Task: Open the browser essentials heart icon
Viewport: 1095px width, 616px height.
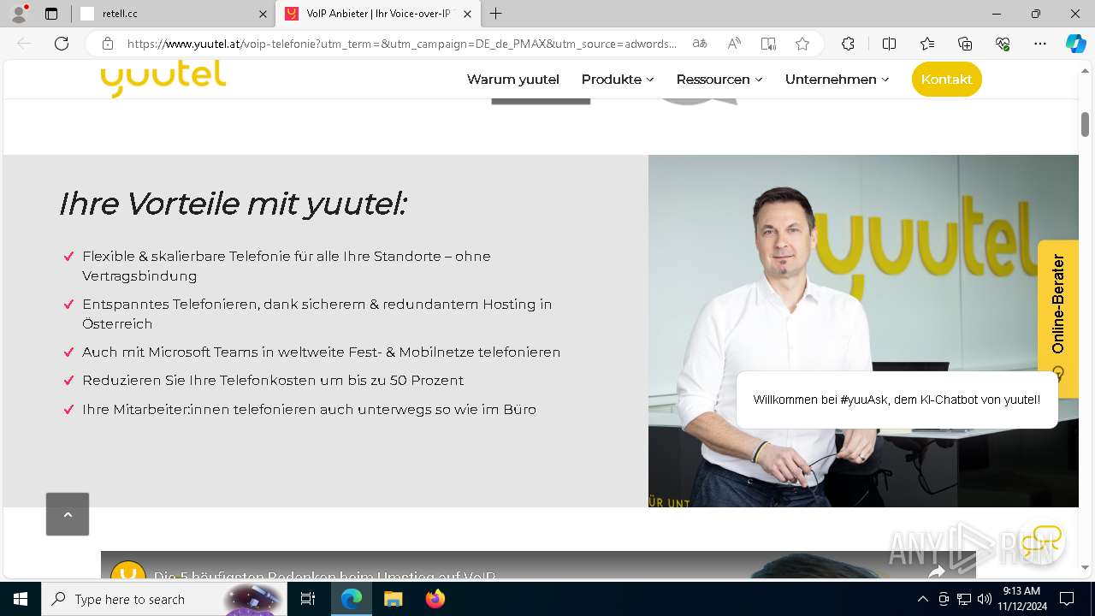Action: point(1003,44)
